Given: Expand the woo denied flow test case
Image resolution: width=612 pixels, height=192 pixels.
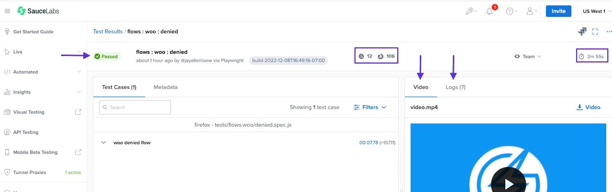Looking at the screenshot, I should [103, 143].
